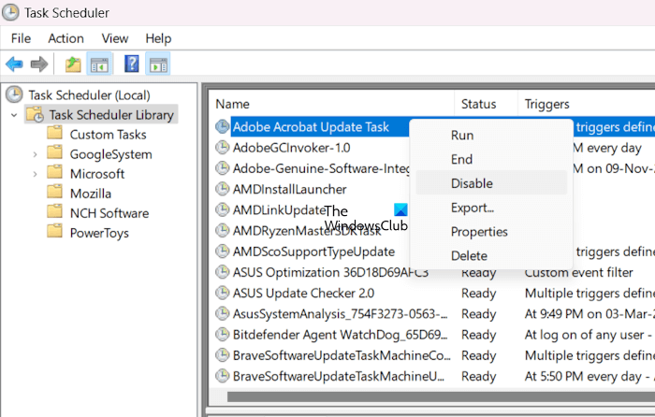Select the AMDInstallLauncher task name
This screenshot has width=655, height=417.
click(x=289, y=189)
